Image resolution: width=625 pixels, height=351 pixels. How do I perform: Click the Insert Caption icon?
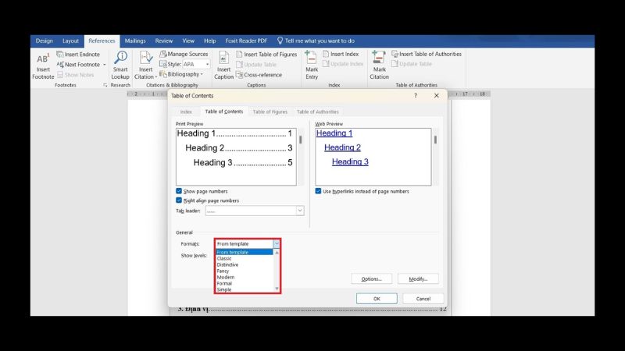(223, 58)
